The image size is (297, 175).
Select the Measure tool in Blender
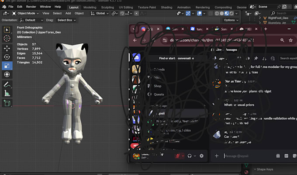pos(7,93)
